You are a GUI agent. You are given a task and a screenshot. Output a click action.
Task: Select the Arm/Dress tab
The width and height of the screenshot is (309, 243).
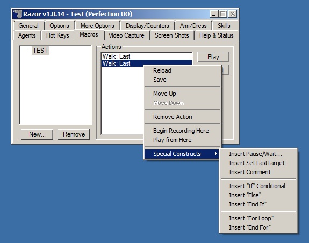[x=193, y=26]
